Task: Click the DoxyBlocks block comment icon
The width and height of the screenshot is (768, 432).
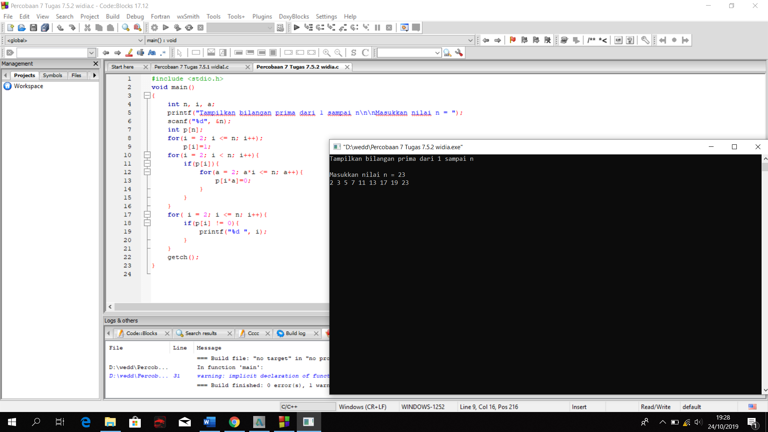Action: pos(591,40)
